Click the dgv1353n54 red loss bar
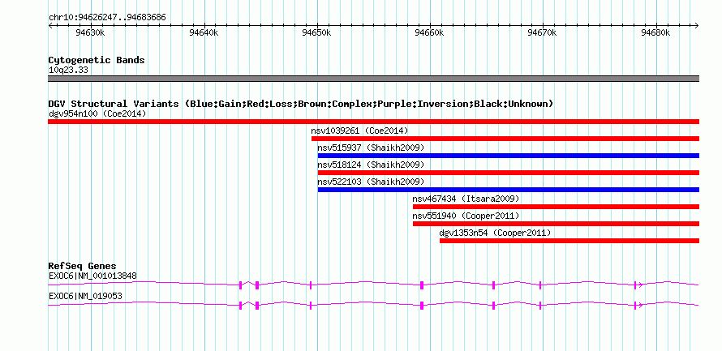Image resolution: width=722 pixels, height=351 pixels. (569, 241)
